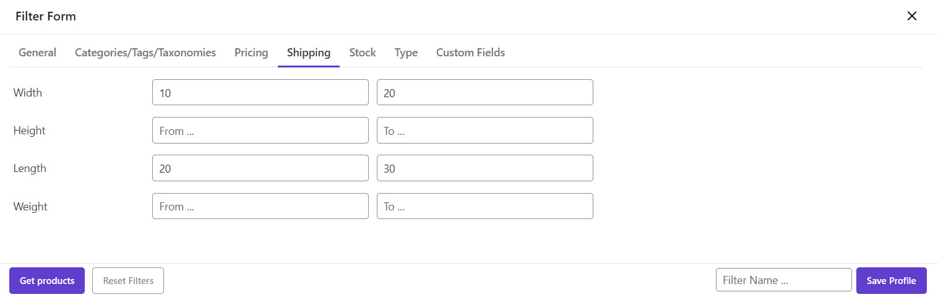Focus the Height From input field
938x297 pixels.
(x=260, y=131)
